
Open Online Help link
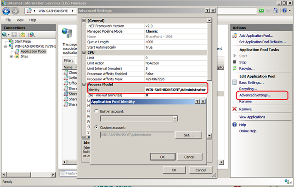pyautogui.click(x=248, y=131)
